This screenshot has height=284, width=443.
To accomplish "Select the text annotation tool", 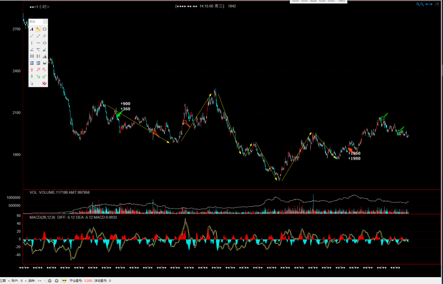I will click(x=32, y=29).
